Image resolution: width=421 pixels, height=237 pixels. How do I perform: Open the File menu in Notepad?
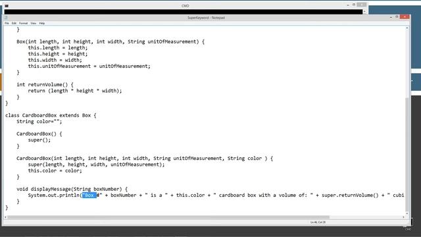pos(7,24)
